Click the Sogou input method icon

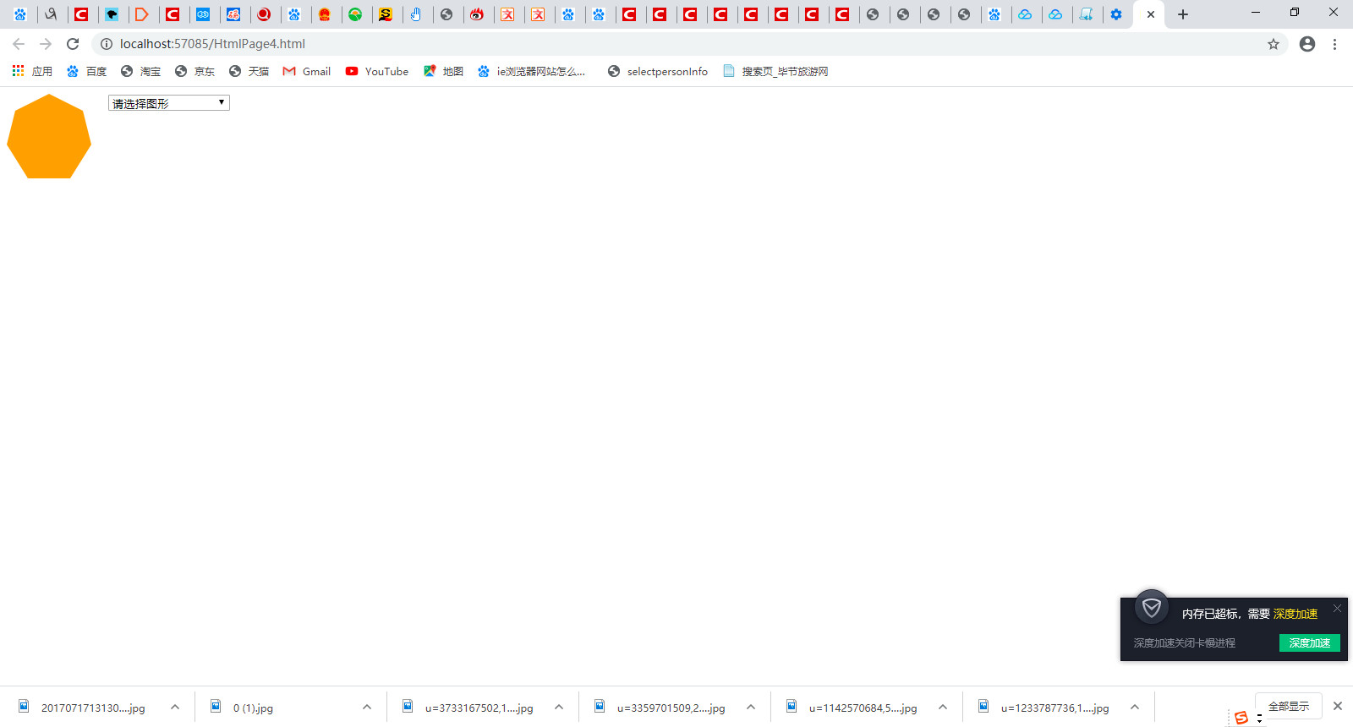point(1241,718)
